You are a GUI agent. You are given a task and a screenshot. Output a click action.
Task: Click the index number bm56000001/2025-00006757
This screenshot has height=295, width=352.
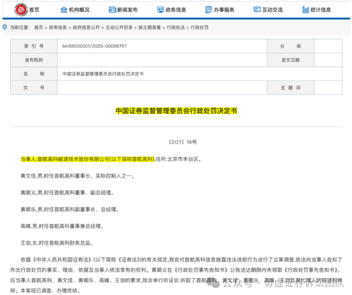94,46
